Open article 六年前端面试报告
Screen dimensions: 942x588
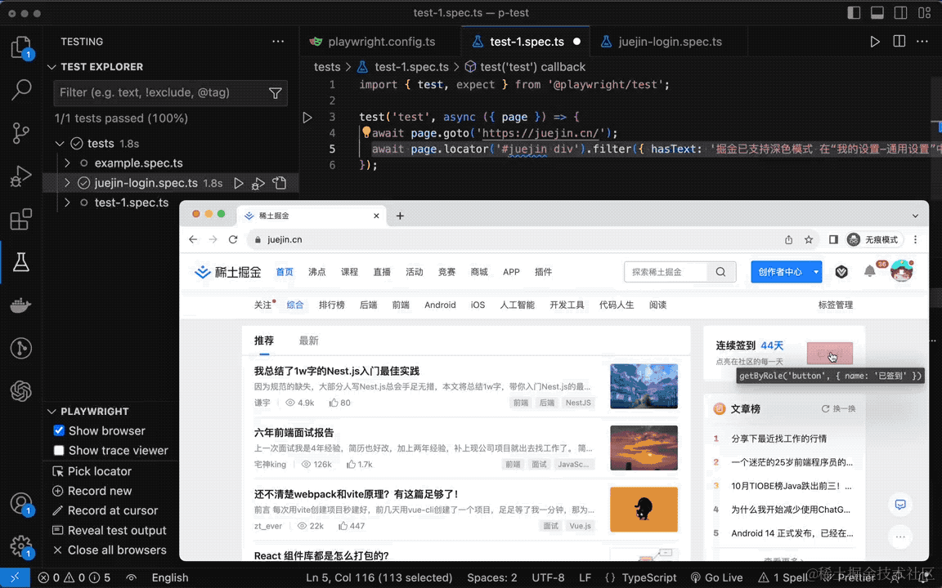pos(294,433)
